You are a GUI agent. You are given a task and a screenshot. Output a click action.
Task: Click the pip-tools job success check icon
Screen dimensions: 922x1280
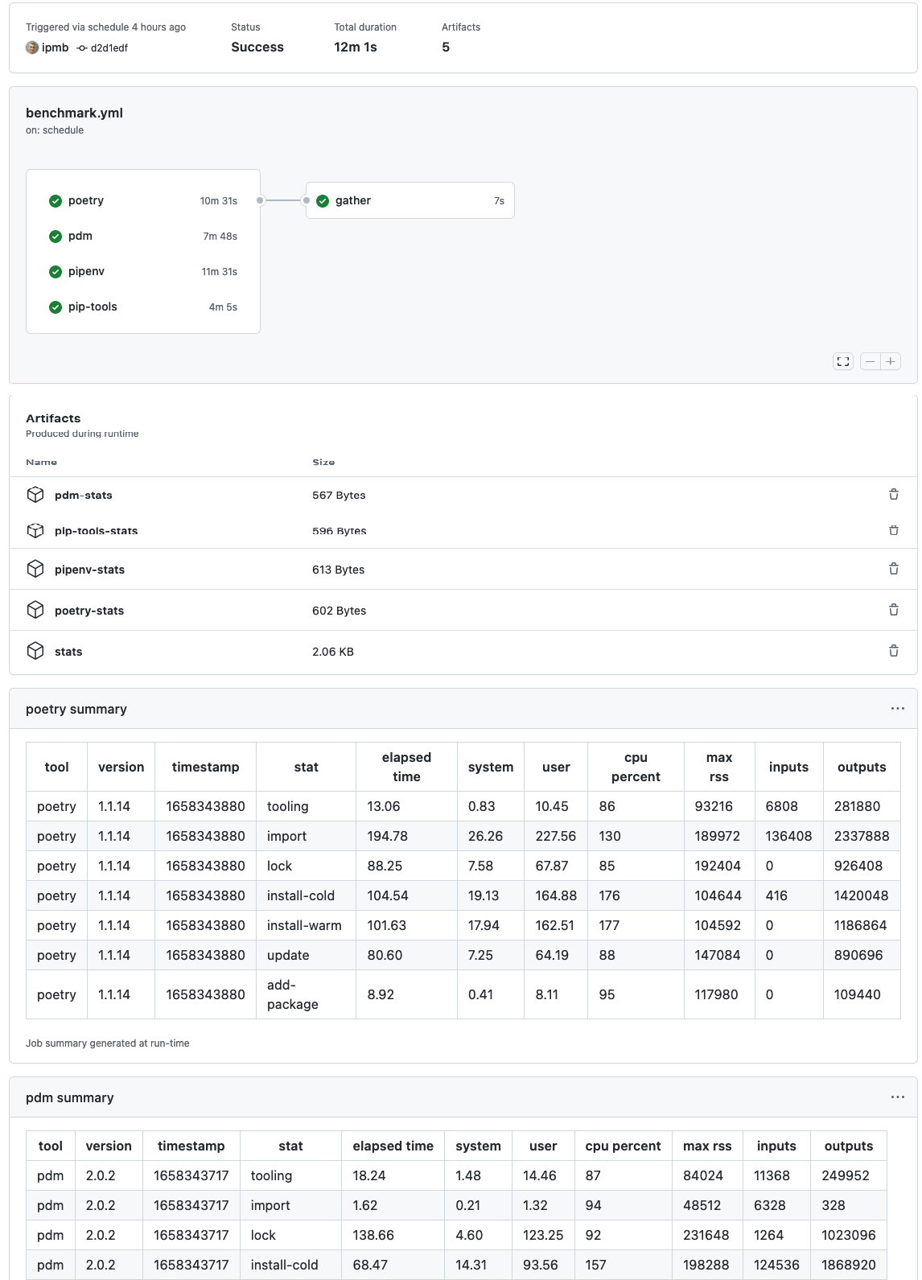click(56, 307)
